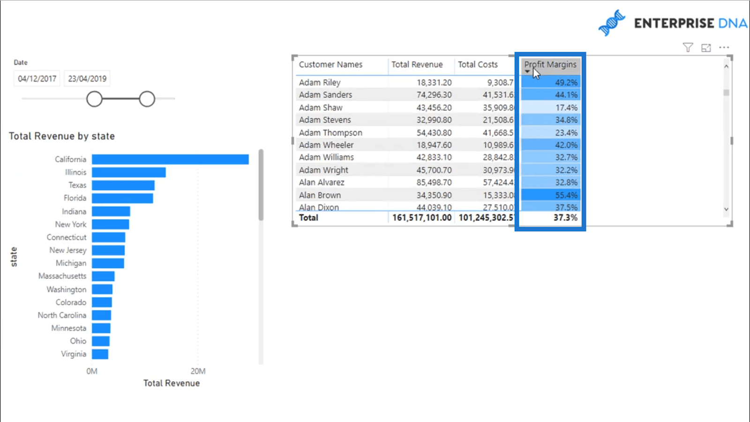The width and height of the screenshot is (750, 422).
Task: Click the Adam Williams customer name
Action: click(x=327, y=158)
